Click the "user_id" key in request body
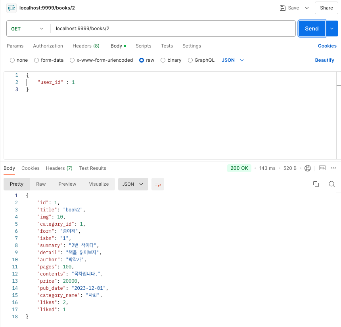Viewport: 341px width, 327px height. pos(50,82)
